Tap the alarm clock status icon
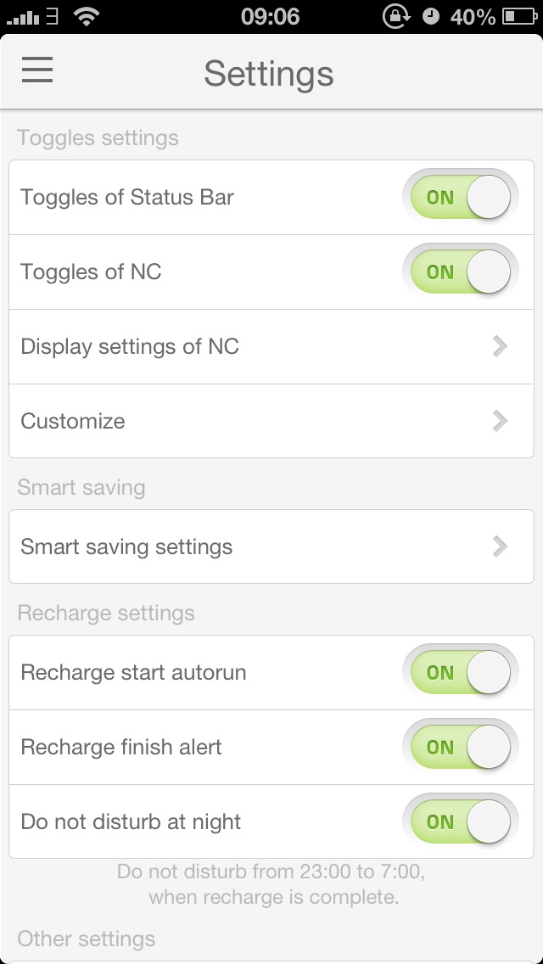The width and height of the screenshot is (543, 964). click(x=431, y=16)
